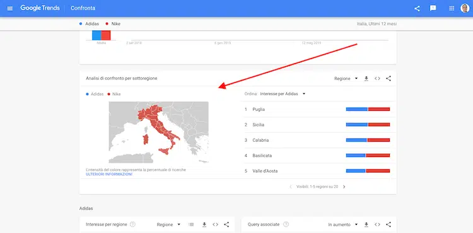
Task: Toggle list view in Interesse per regione
Action: pyautogui.click(x=190, y=225)
